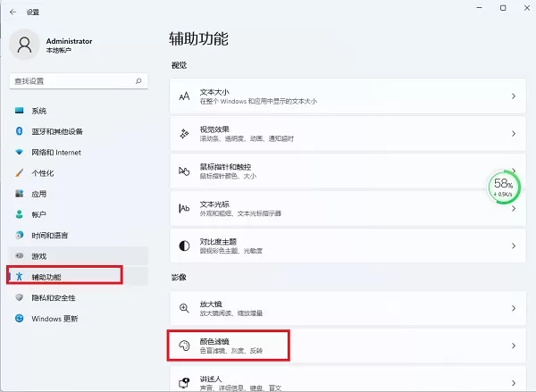The height and width of the screenshot is (392, 536).
Task: Expand 颜色滤镜 with its chevron
Action: tap(514, 346)
